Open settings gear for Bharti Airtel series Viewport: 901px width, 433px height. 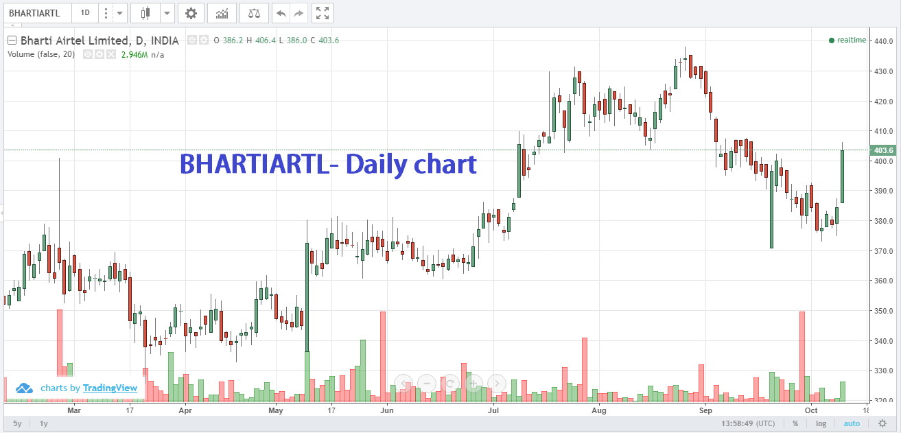point(203,40)
